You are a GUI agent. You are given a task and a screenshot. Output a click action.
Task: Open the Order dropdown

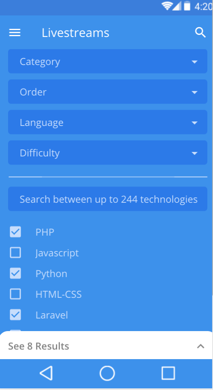(108, 91)
